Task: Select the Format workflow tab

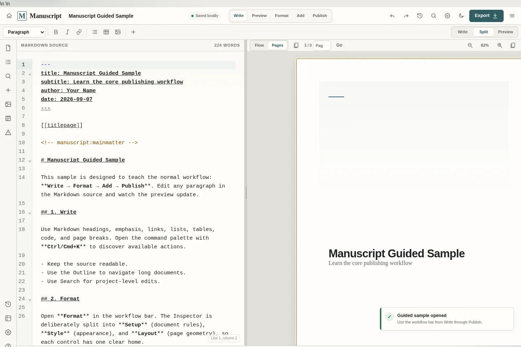Action: pos(281,16)
